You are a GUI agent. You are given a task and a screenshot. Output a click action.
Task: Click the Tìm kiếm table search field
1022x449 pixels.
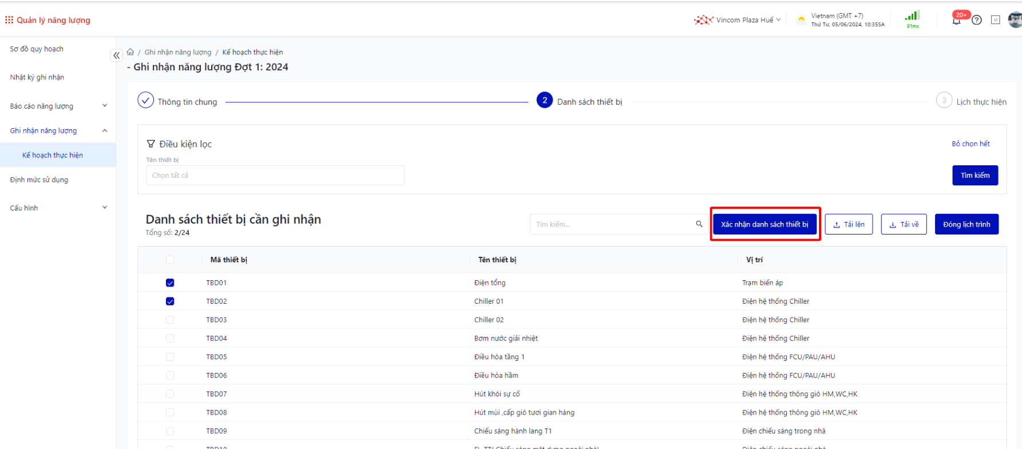pos(612,224)
